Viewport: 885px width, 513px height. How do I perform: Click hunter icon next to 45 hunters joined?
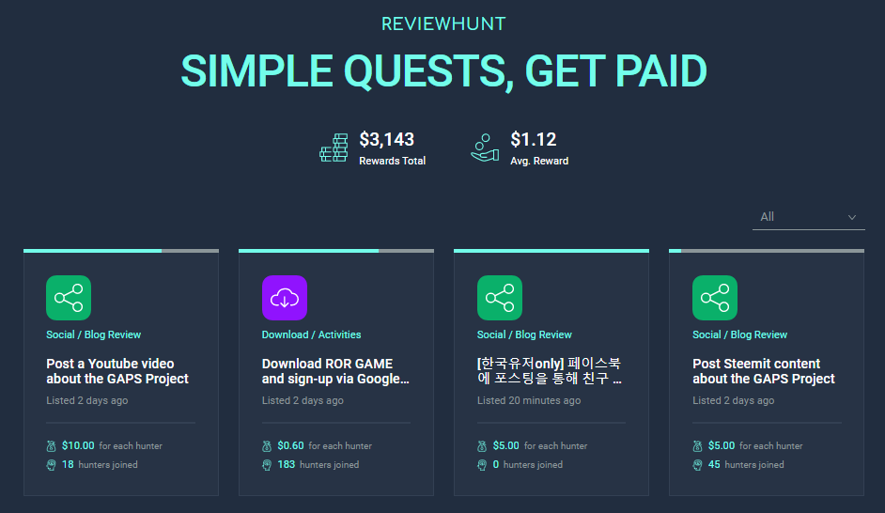click(698, 465)
